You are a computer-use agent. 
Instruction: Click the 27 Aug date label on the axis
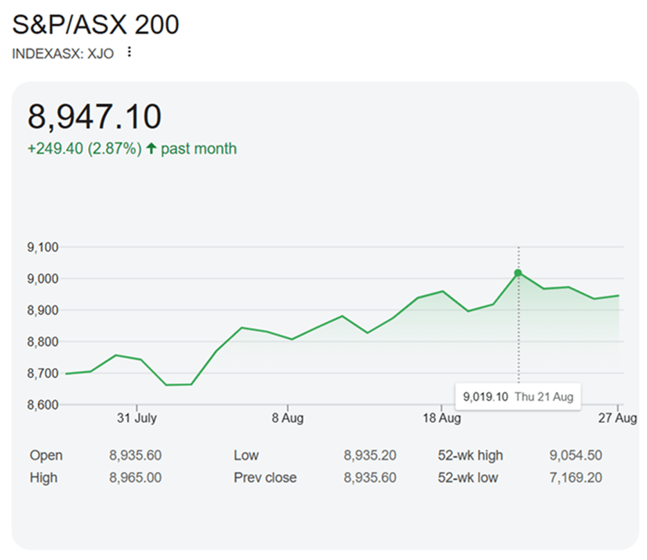click(x=617, y=417)
